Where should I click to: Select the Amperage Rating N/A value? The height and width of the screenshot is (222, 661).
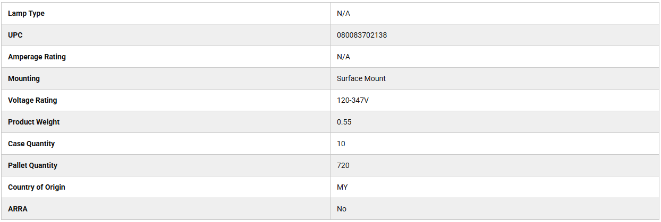pos(343,57)
